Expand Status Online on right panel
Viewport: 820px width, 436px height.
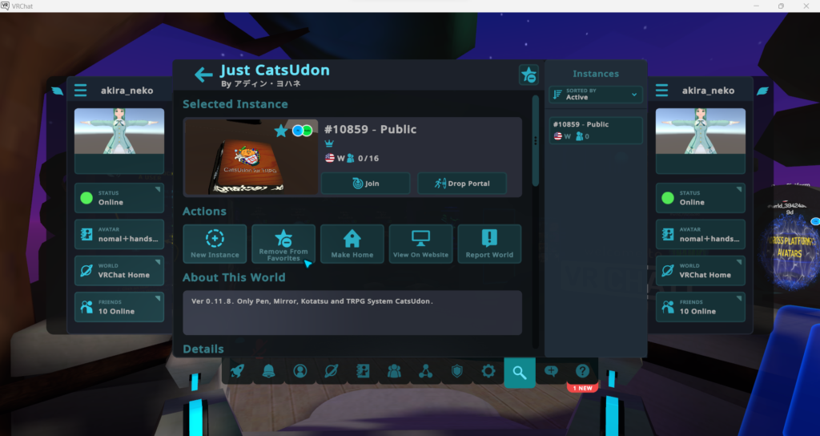[700, 198]
